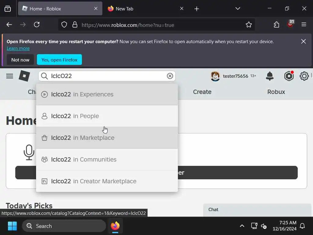This screenshot has height=235, width=313.
Task: Show site security padlock info
Action: coord(75,25)
